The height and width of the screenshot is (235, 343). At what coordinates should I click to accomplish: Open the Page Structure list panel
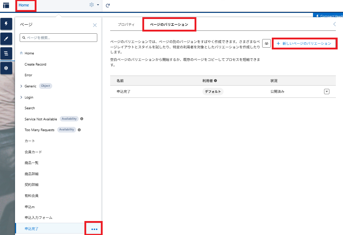tap(6, 53)
